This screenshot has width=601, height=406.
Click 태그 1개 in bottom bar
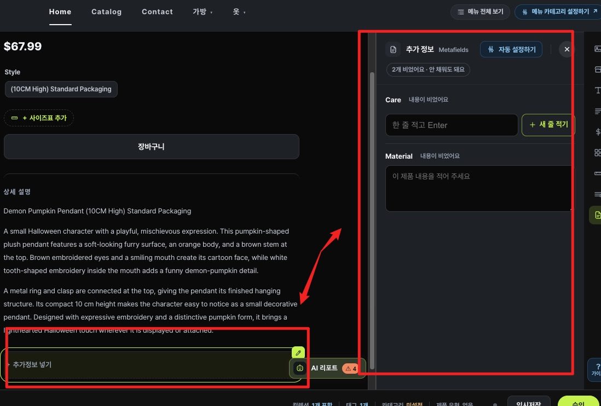(x=357, y=404)
